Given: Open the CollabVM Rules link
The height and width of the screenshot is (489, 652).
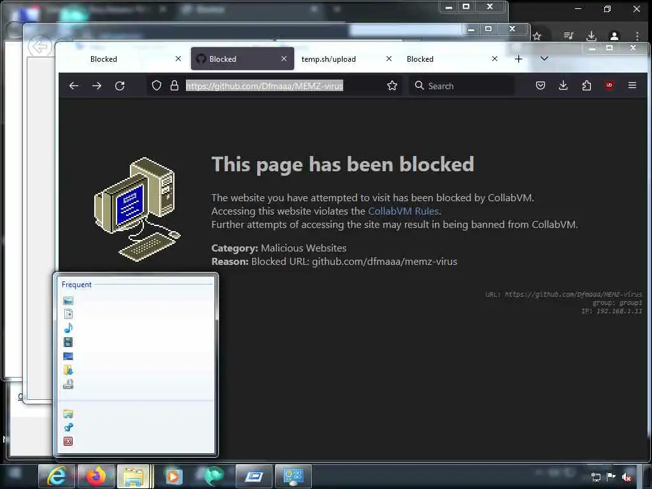Looking at the screenshot, I should 403,211.
